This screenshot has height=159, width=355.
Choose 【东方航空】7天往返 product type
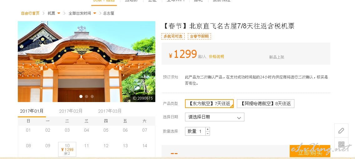click(x=209, y=104)
